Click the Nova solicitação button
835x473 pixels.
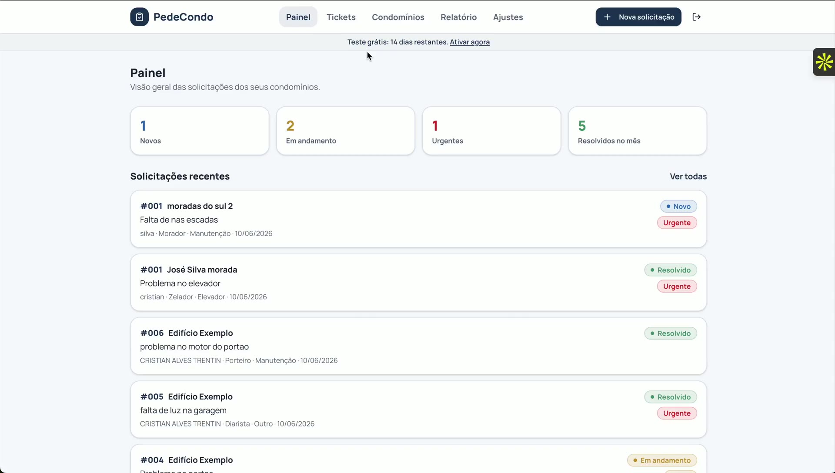[x=638, y=17]
